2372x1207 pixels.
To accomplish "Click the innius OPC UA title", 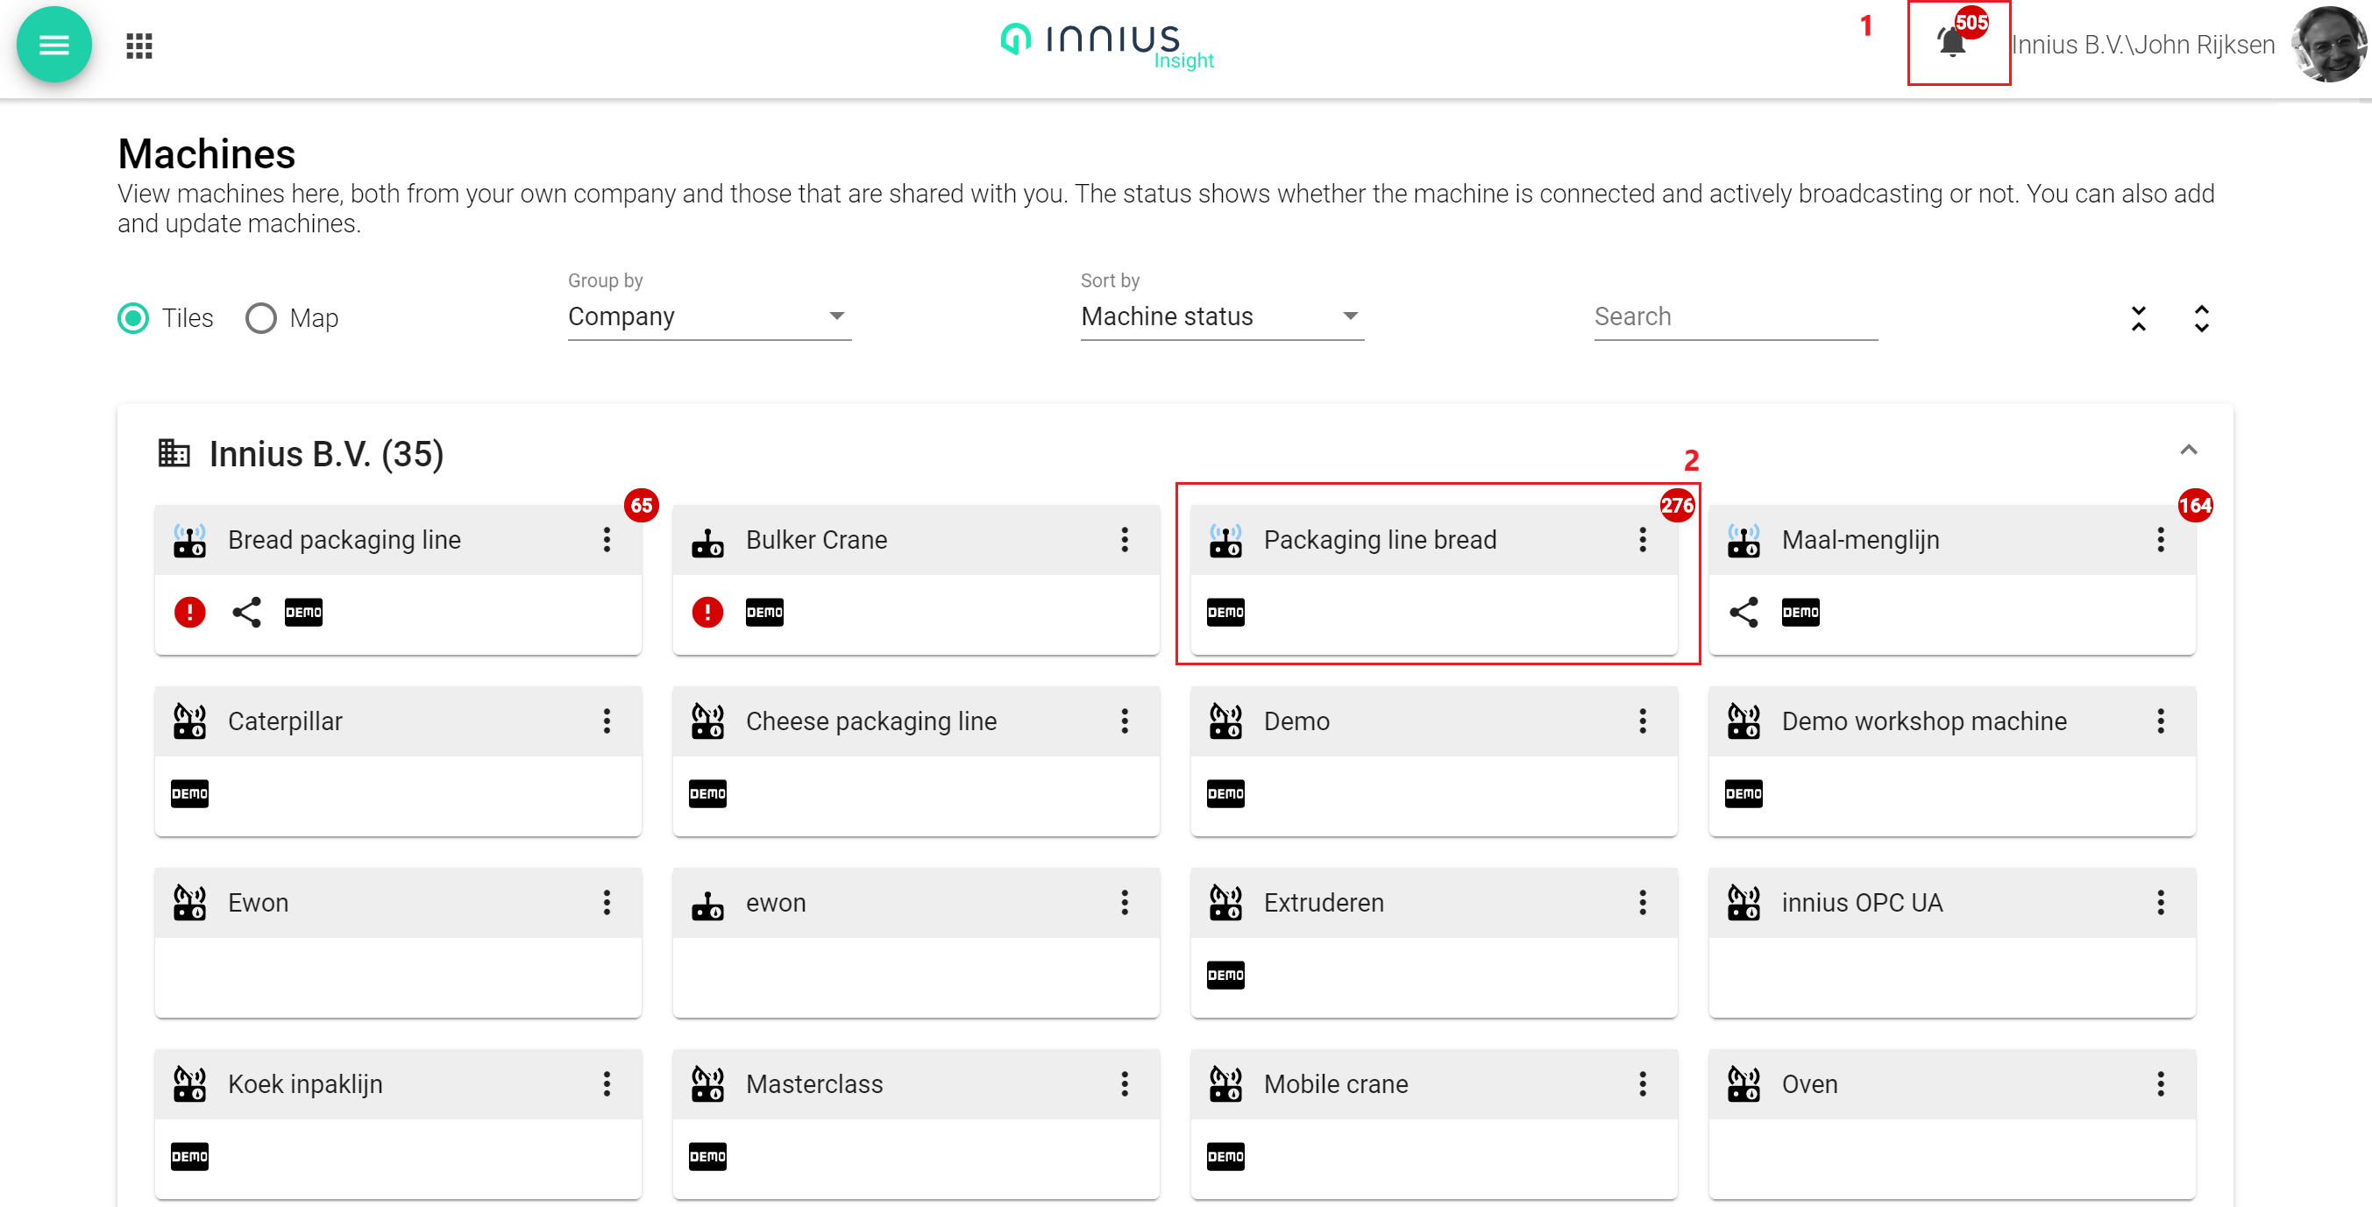I will pyautogui.click(x=1862, y=902).
